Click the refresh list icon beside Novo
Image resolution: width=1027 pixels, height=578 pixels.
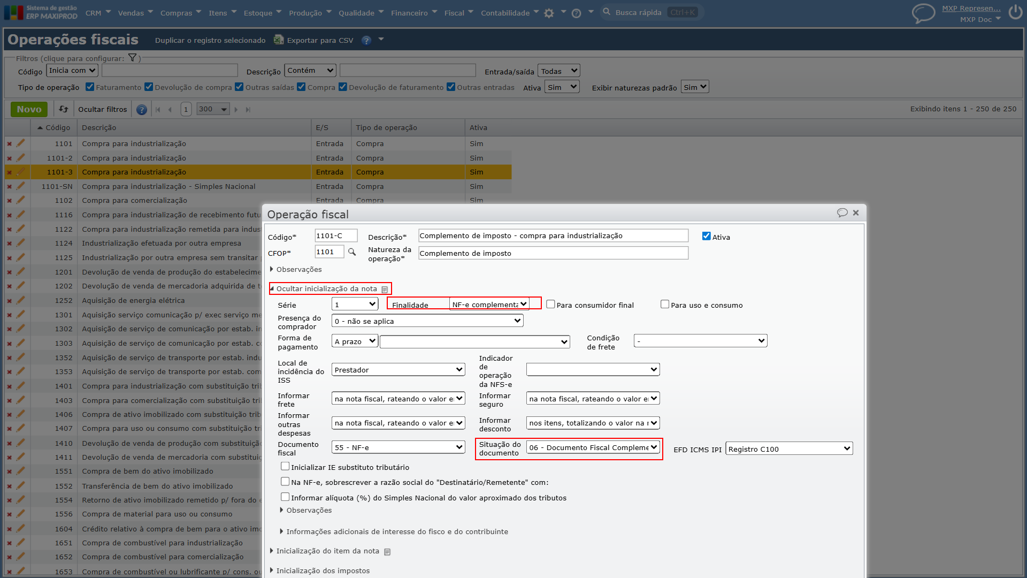point(64,109)
